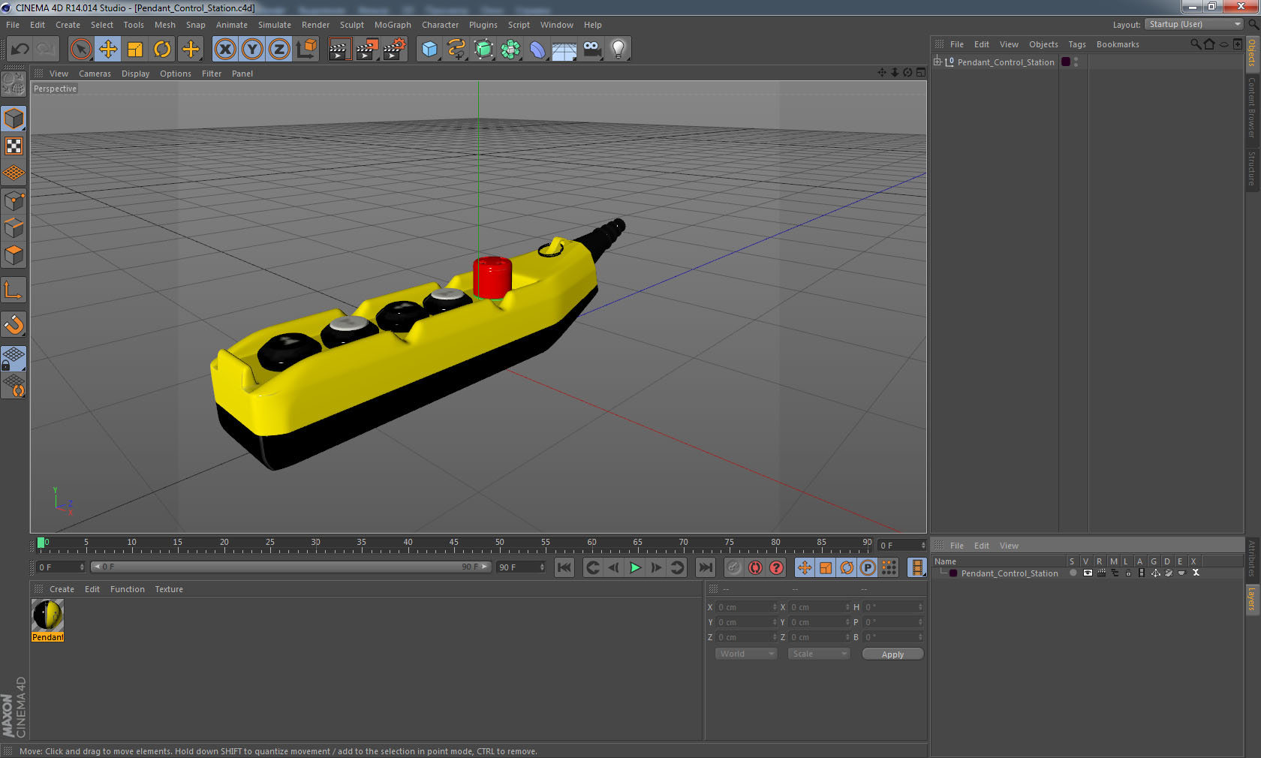This screenshot has height=758, width=1261.
Task: Click the Bend deformer icon
Action: 537,50
